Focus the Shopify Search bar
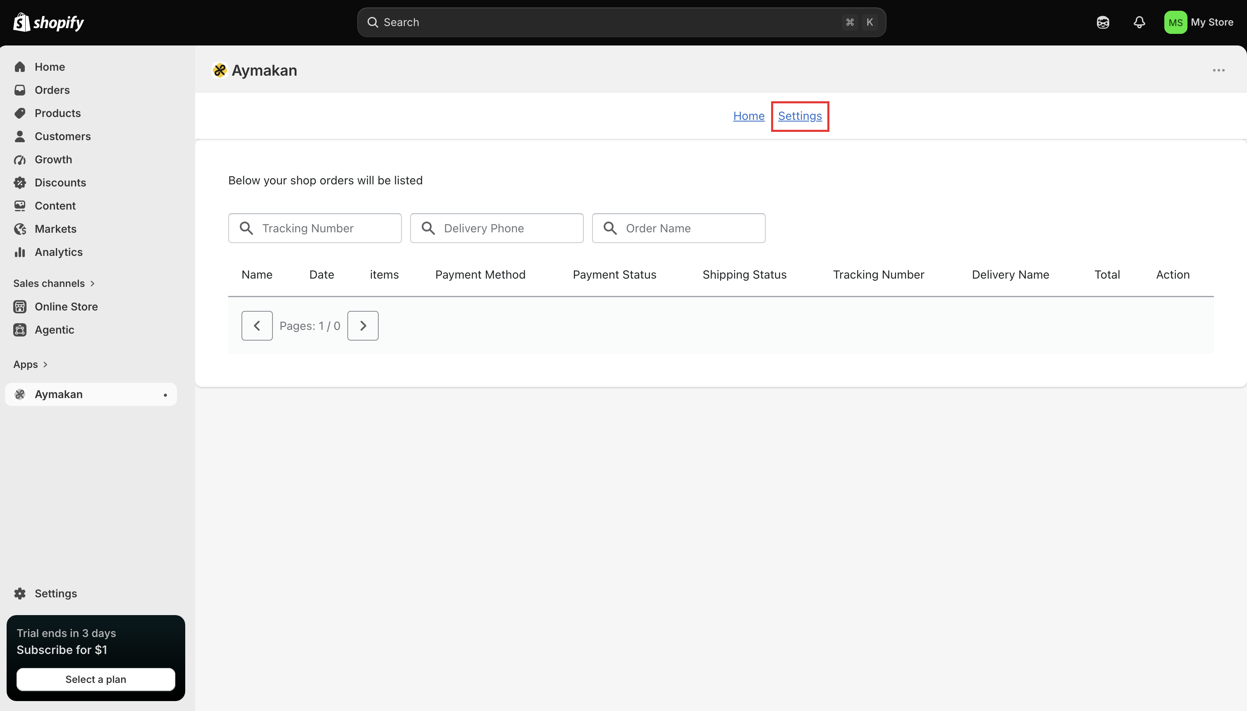Image resolution: width=1247 pixels, height=711 pixels. click(x=621, y=22)
